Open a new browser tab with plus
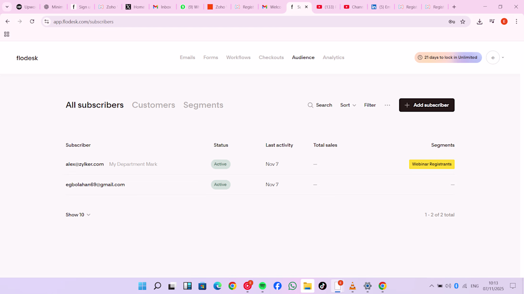 coord(454,7)
